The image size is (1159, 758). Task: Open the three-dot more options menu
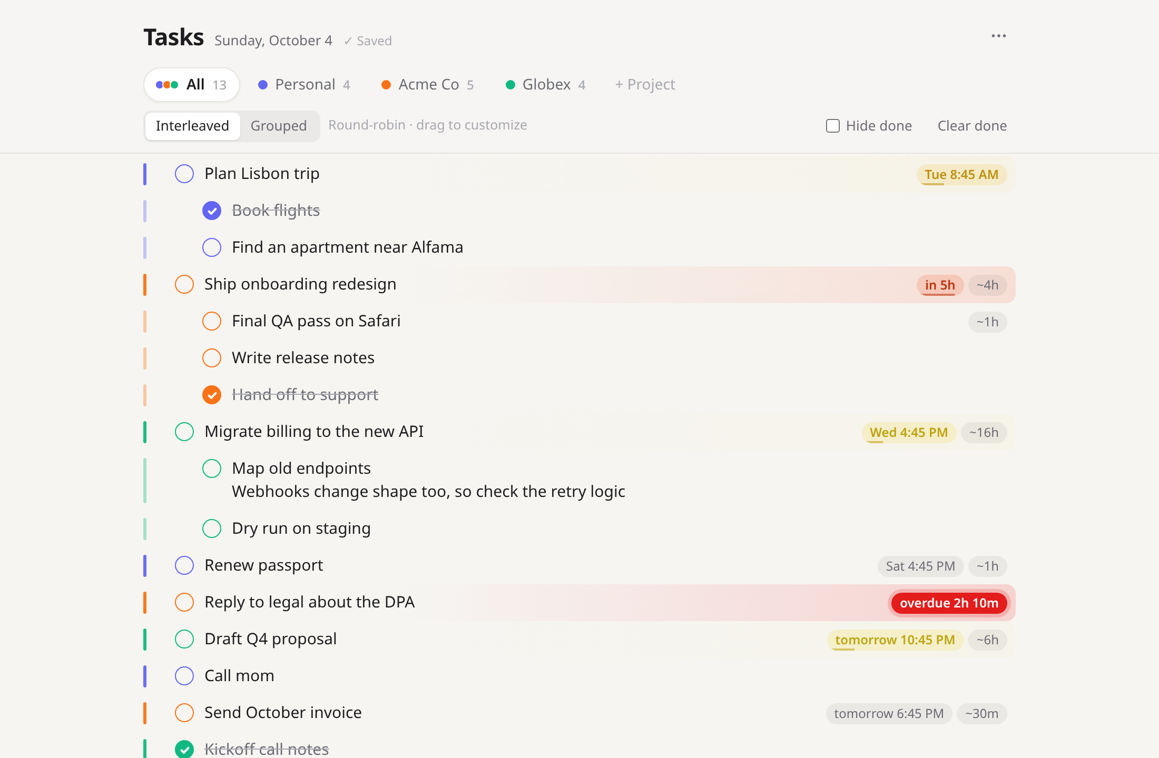998,36
